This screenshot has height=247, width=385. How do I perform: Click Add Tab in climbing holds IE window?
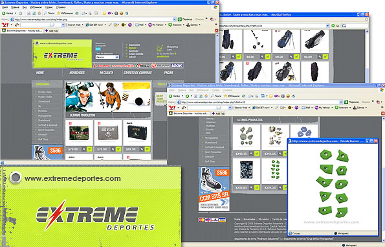click(218, 113)
